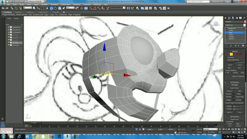Switch to Hierarchy command panel tab

pyautogui.click(x=233, y=18)
